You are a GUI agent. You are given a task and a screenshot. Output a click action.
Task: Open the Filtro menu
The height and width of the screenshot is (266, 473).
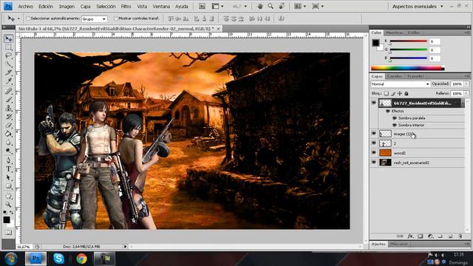pyautogui.click(x=126, y=6)
